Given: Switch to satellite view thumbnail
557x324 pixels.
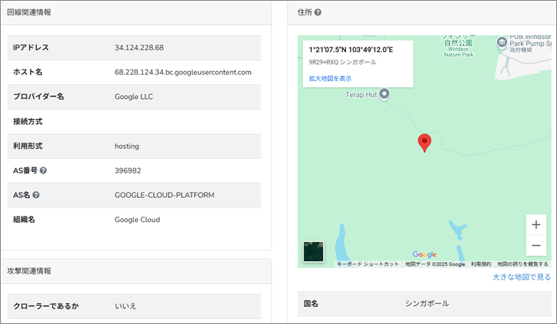Looking at the screenshot, I should point(314,252).
